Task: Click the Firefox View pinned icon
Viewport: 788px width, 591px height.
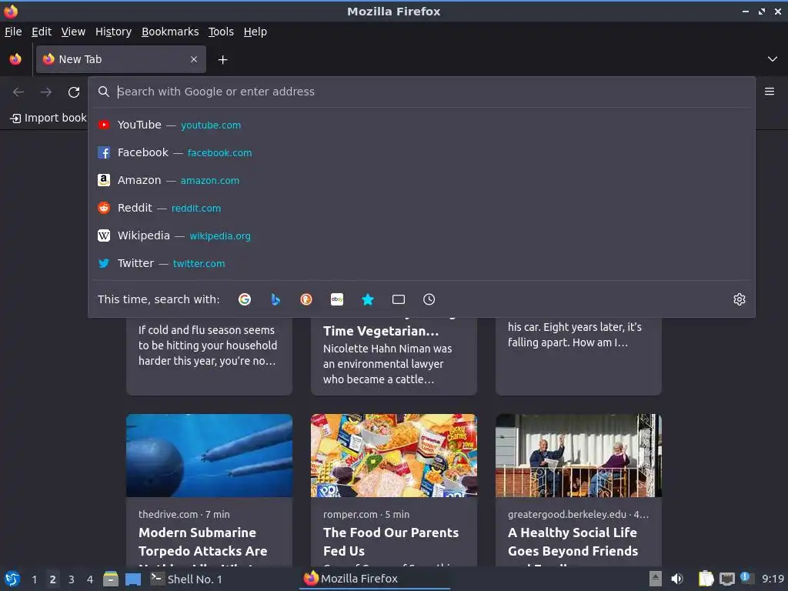Action: (x=15, y=59)
